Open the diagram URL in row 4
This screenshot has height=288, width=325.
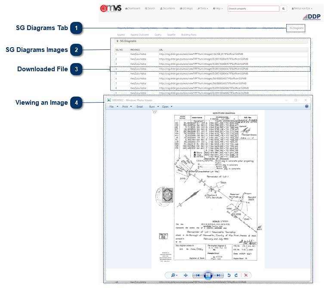204,69
